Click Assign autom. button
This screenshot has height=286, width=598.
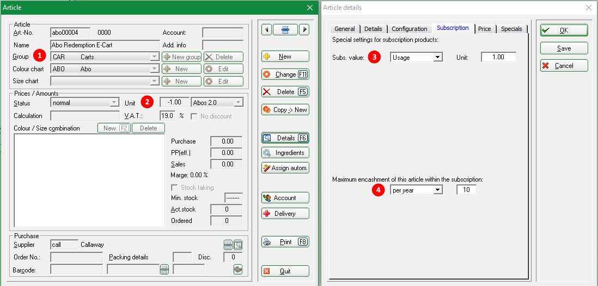point(285,167)
